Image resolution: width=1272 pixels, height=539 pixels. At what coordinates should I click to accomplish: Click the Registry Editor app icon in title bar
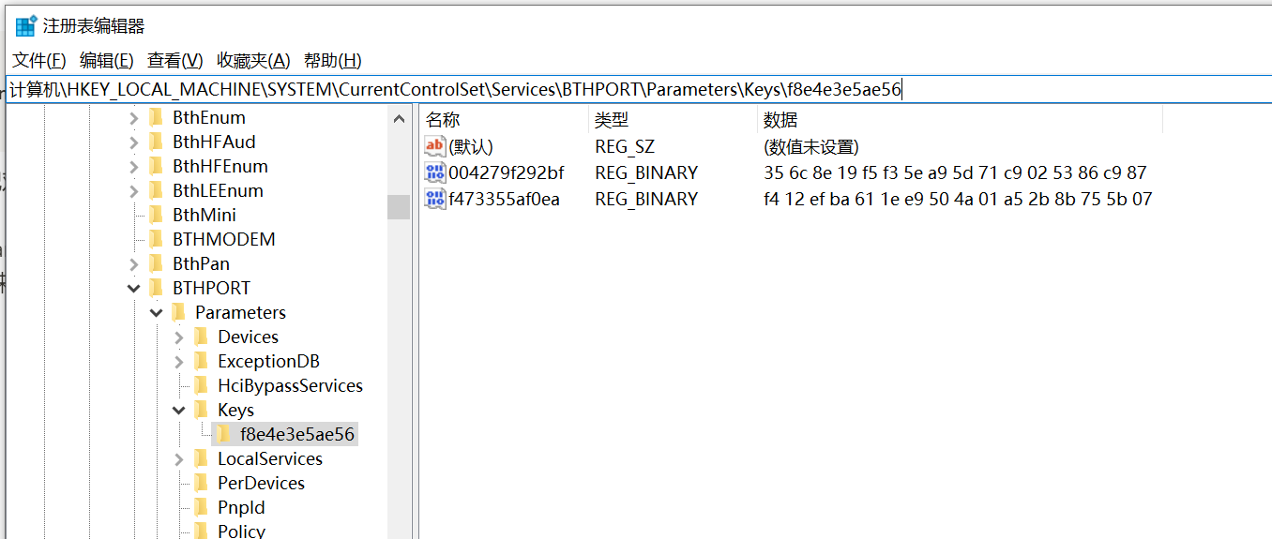pyautogui.click(x=25, y=25)
